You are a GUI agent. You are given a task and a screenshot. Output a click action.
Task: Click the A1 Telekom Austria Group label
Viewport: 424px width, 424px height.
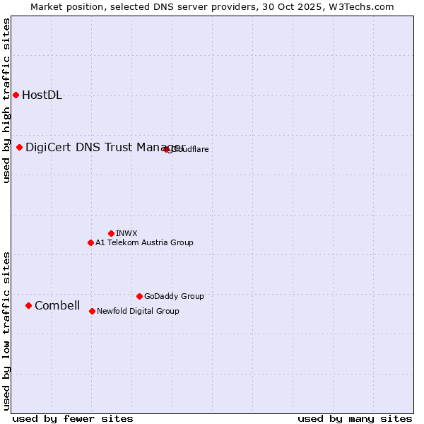click(x=144, y=242)
